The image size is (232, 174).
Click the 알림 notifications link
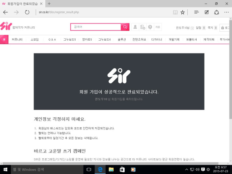coord(198,27)
